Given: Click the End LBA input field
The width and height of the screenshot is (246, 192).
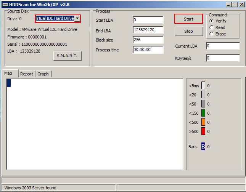Looking at the screenshot, I should point(148,30).
